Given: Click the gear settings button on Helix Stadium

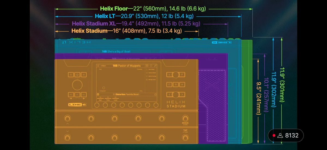Looking at the screenshot, I should pos(182,85).
